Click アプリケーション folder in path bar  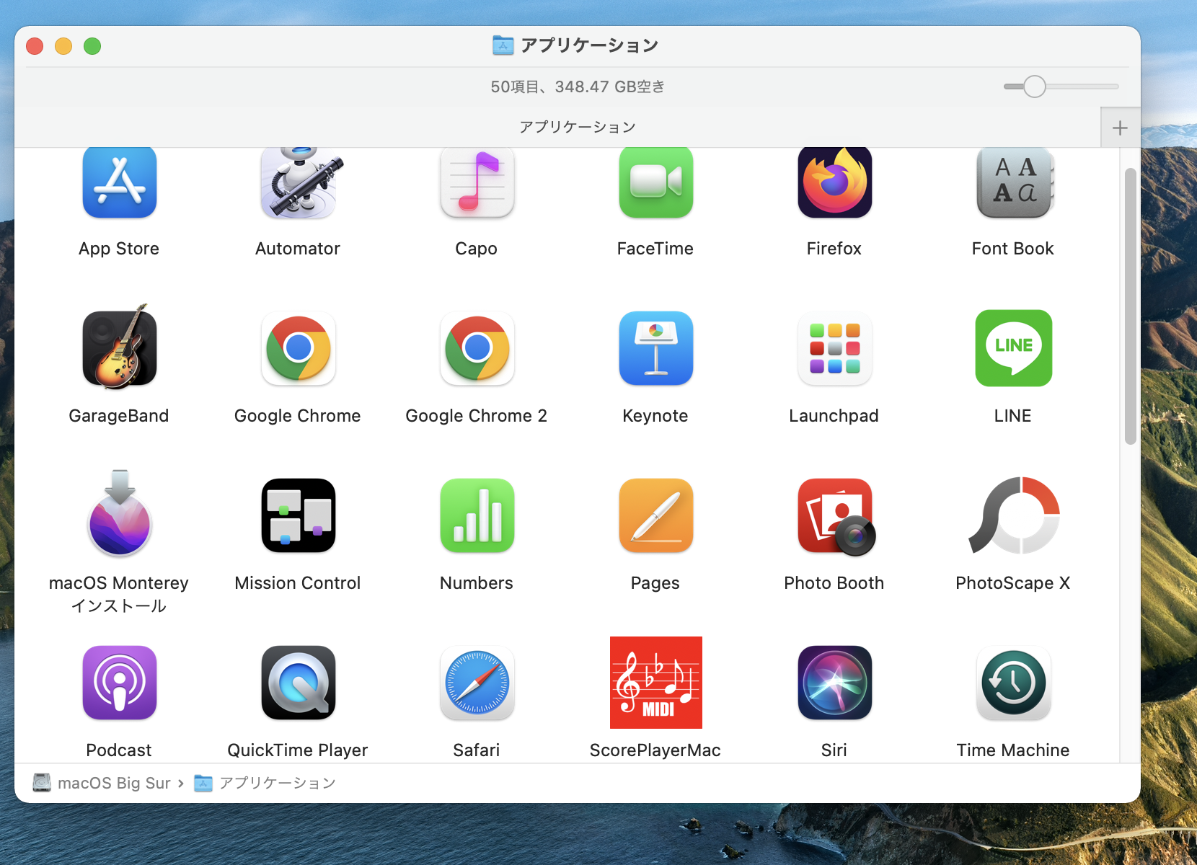pos(277,784)
